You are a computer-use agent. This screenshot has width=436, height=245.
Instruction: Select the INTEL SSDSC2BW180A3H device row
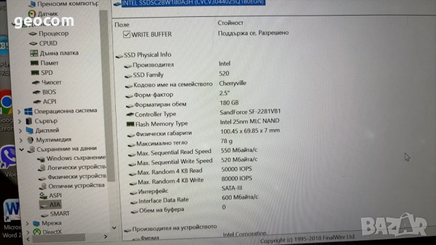tap(189, 3)
